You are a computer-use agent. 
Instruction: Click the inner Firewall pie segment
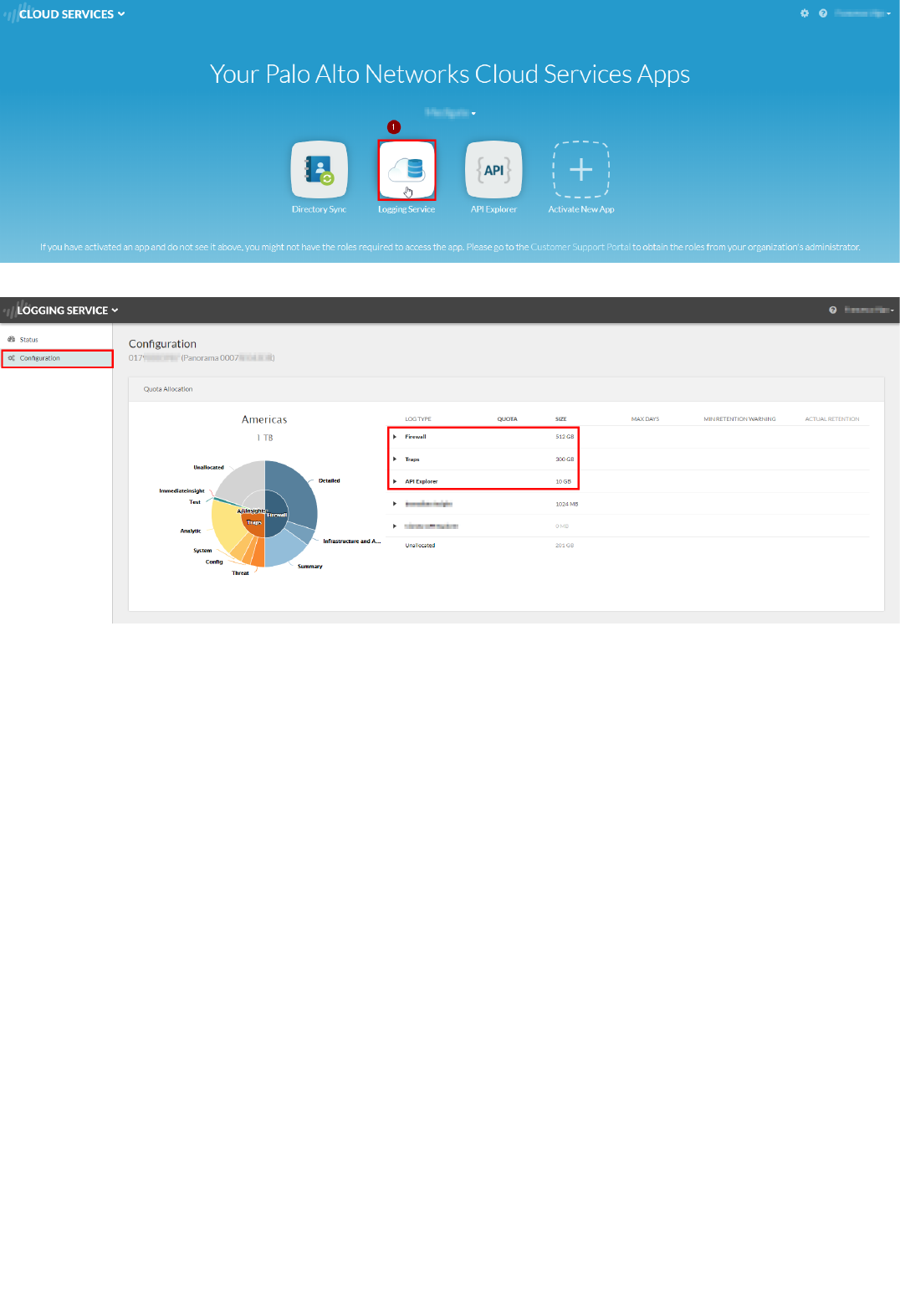pyautogui.click(x=276, y=515)
